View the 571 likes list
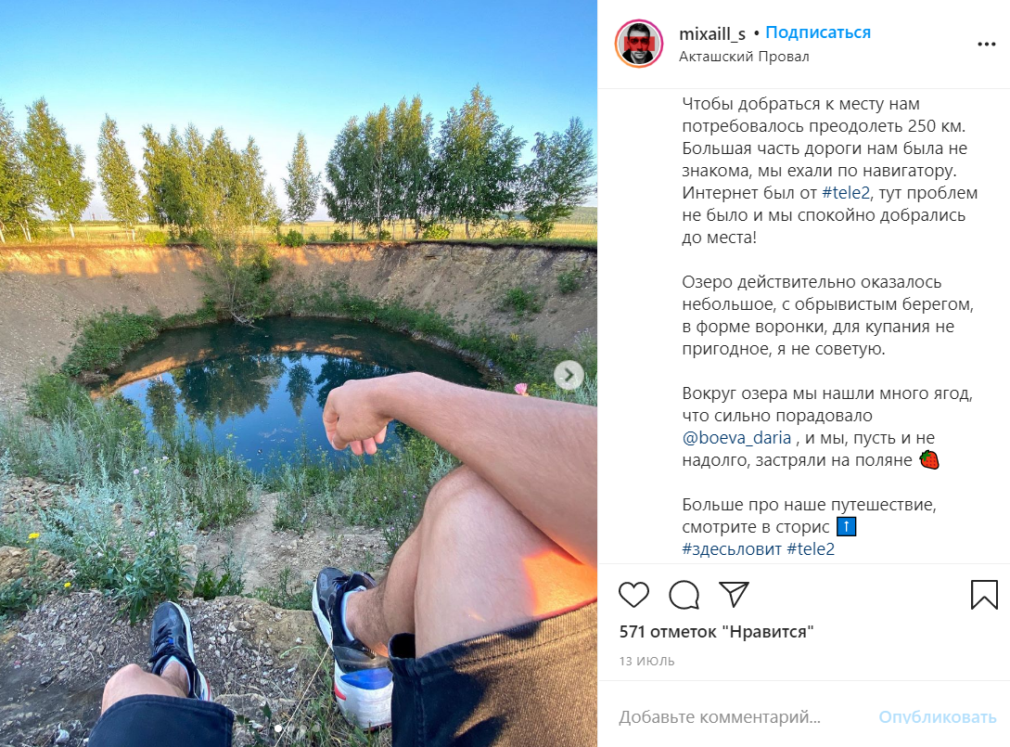This screenshot has height=747, width=1010. (x=716, y=632)
